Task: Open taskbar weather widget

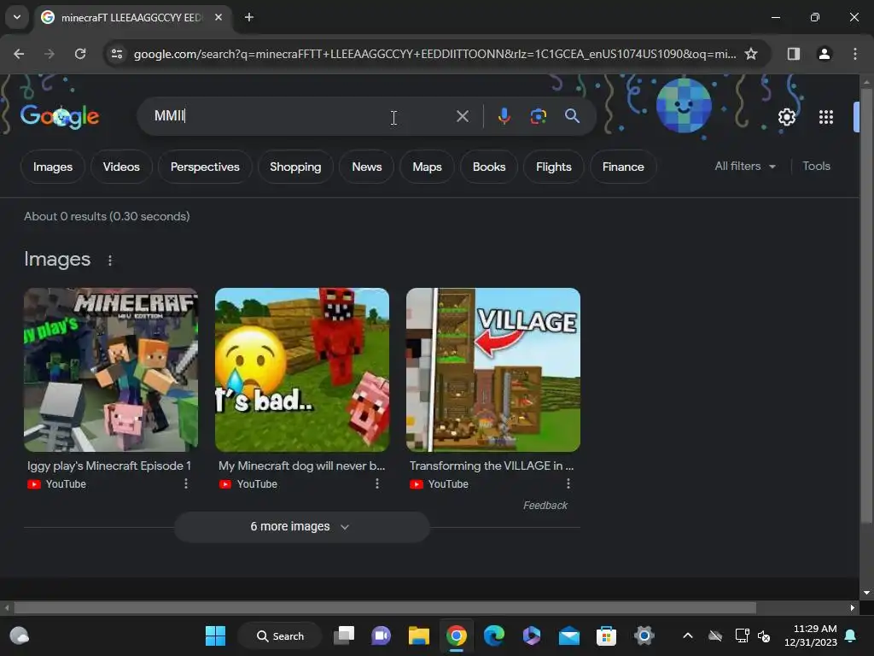Action: [20, 635]
